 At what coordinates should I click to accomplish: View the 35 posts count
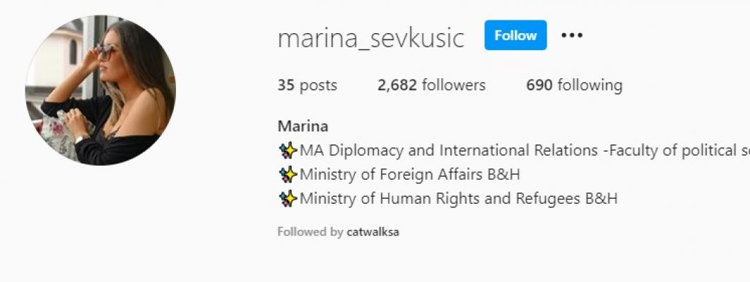pos(307,85)
